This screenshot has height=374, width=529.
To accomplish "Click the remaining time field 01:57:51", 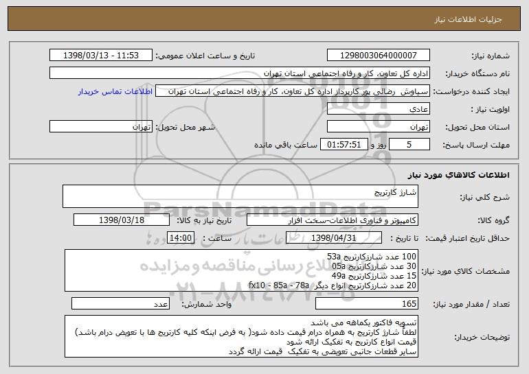I will point(344,145).
